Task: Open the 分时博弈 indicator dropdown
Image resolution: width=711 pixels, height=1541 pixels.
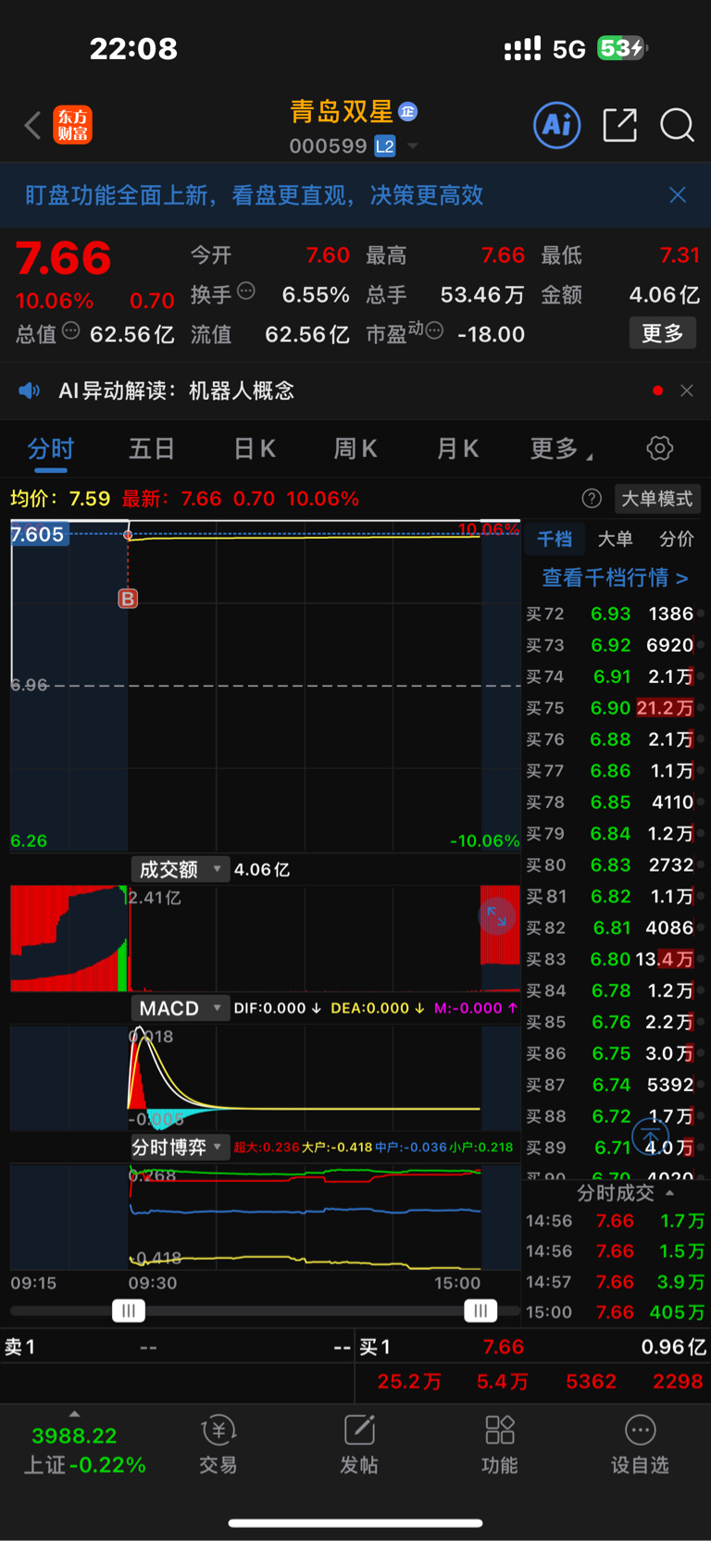Action: pos(181,1148)
